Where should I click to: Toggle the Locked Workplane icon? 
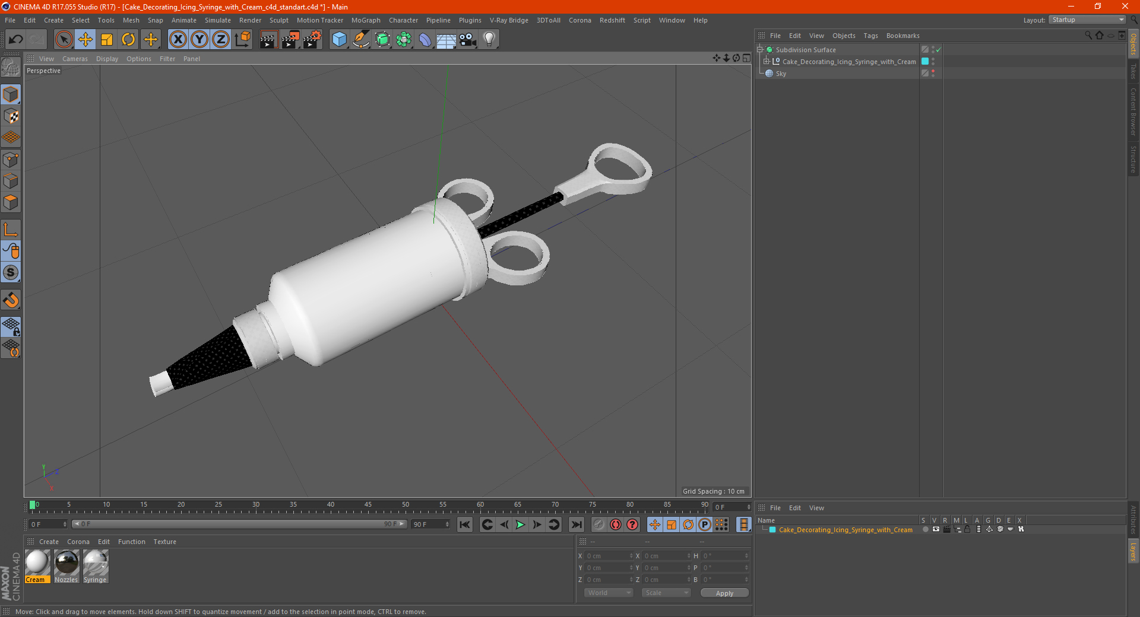pyautogui.click(x=11, y=326)
